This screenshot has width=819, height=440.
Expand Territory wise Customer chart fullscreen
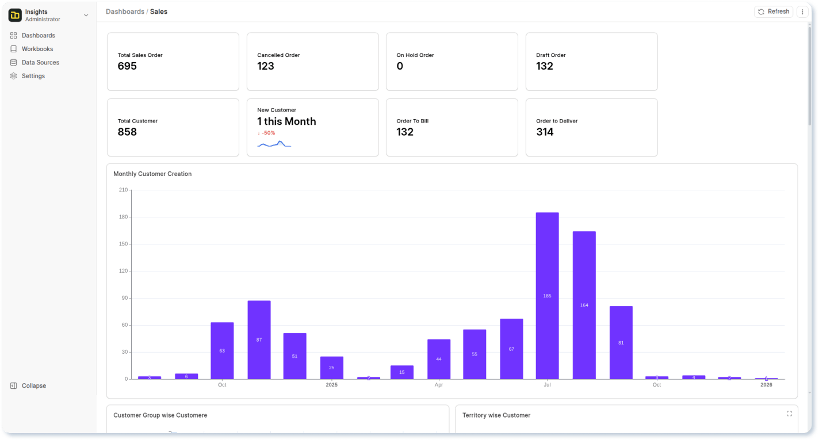[789, 414]
